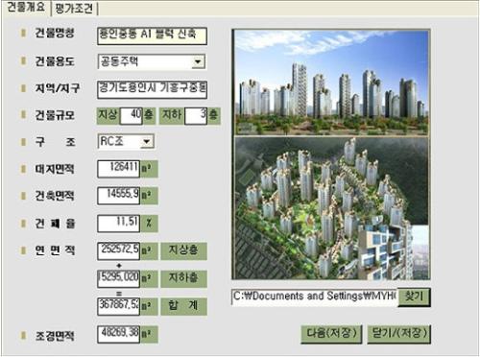The height and width of the screenshot is (357, 480).
Task: Click the 지상층 label button
Action: pos(183,250)
